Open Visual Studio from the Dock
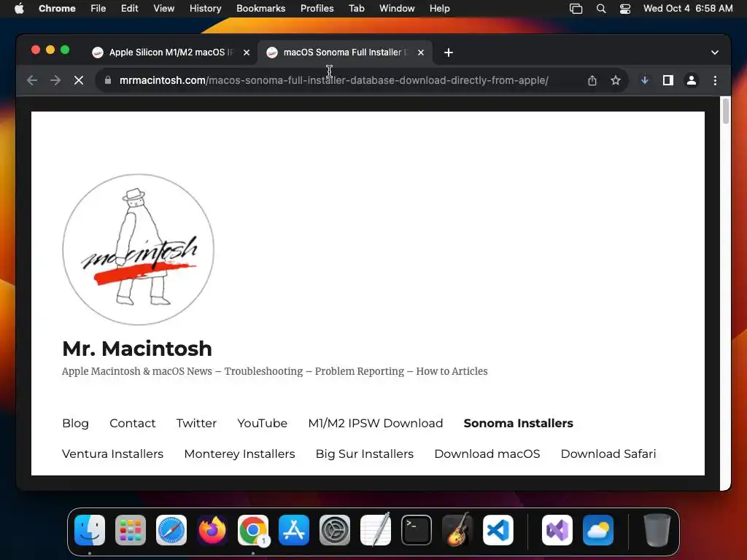Screen dimensions: 747x560 coord(557,530)
